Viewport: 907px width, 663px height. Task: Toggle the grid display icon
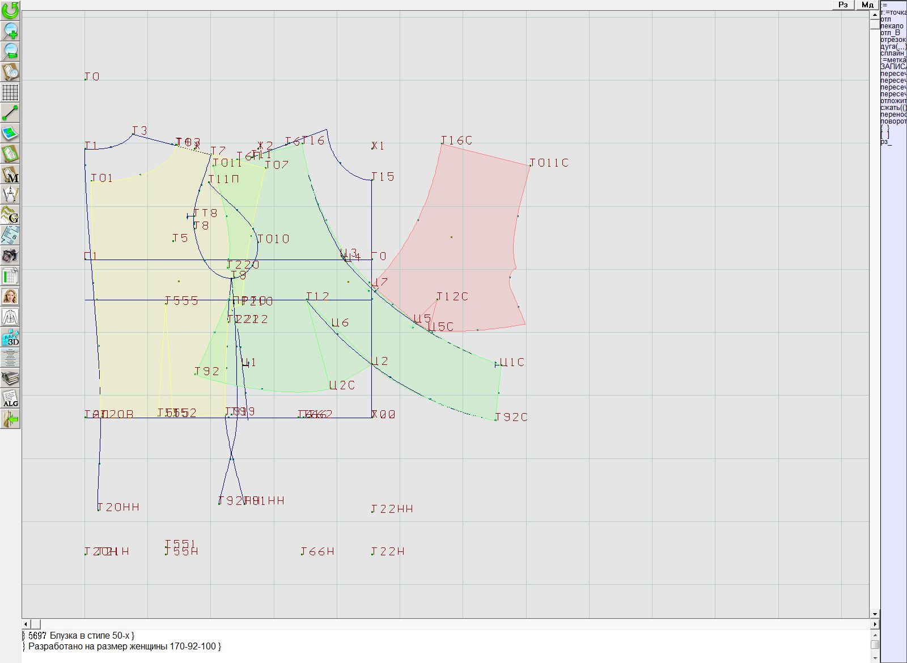click(x=10, y=92)
